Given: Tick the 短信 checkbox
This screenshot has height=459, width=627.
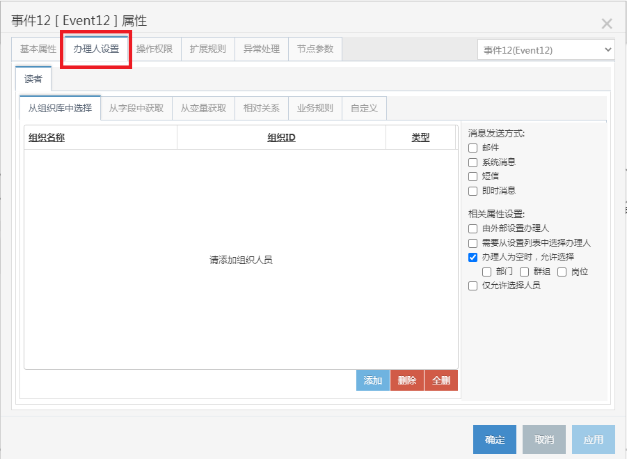Looking at the screenshot, I should point(473,176).
